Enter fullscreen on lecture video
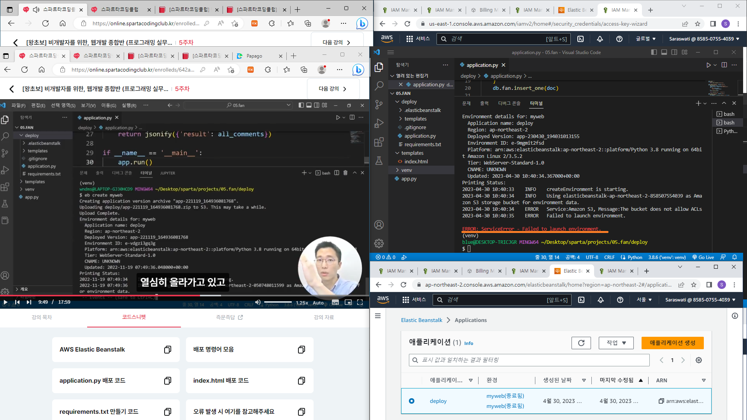 [x=360, y=302]
